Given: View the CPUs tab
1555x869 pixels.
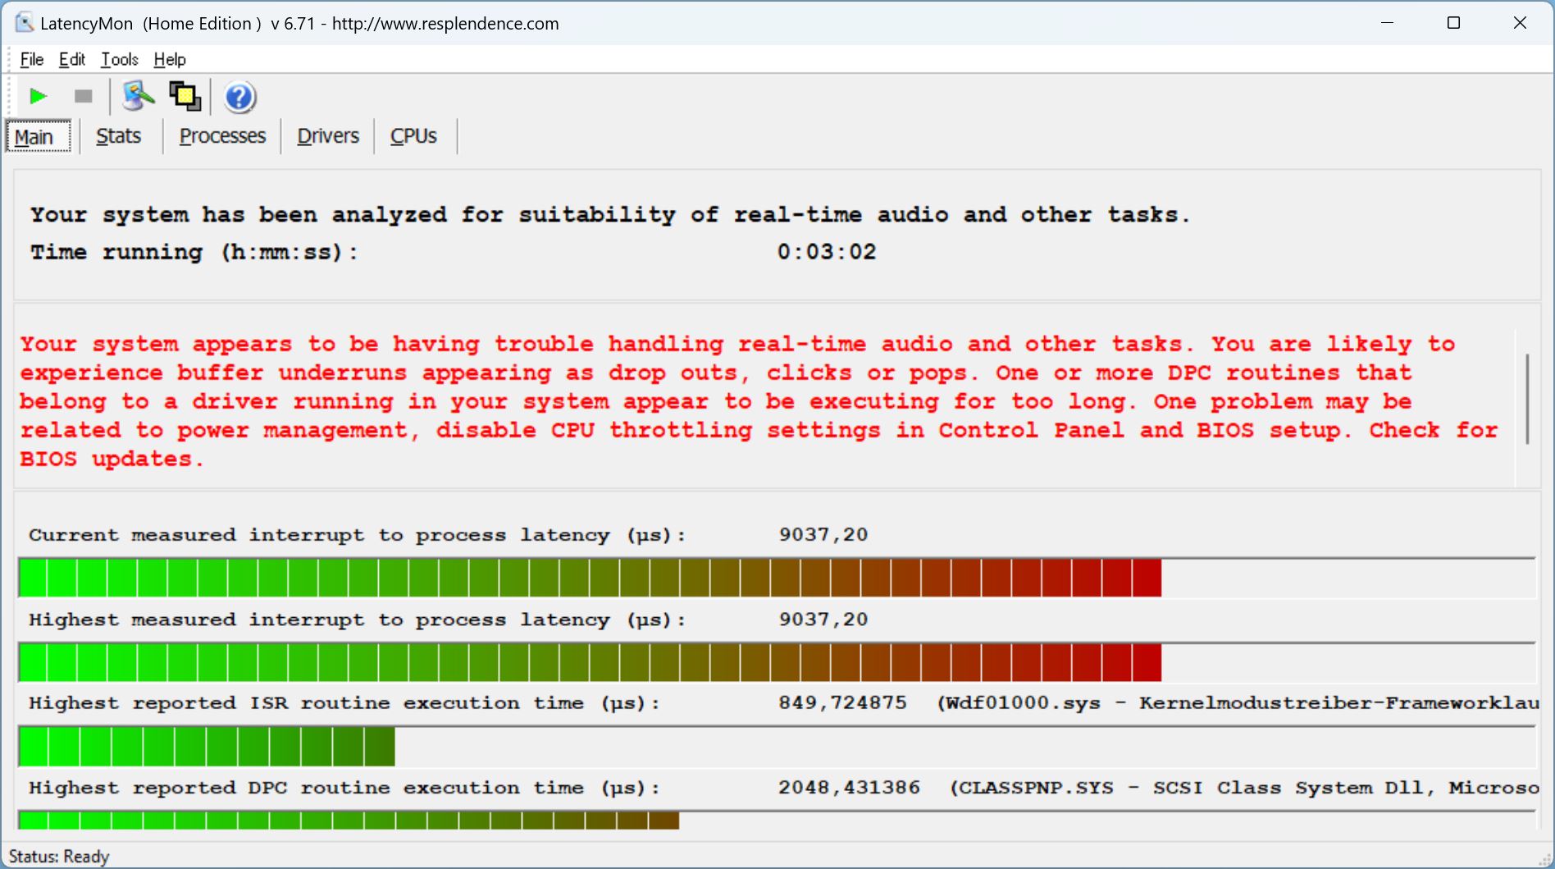Looking at the screenshot, I should click(413, 136).
